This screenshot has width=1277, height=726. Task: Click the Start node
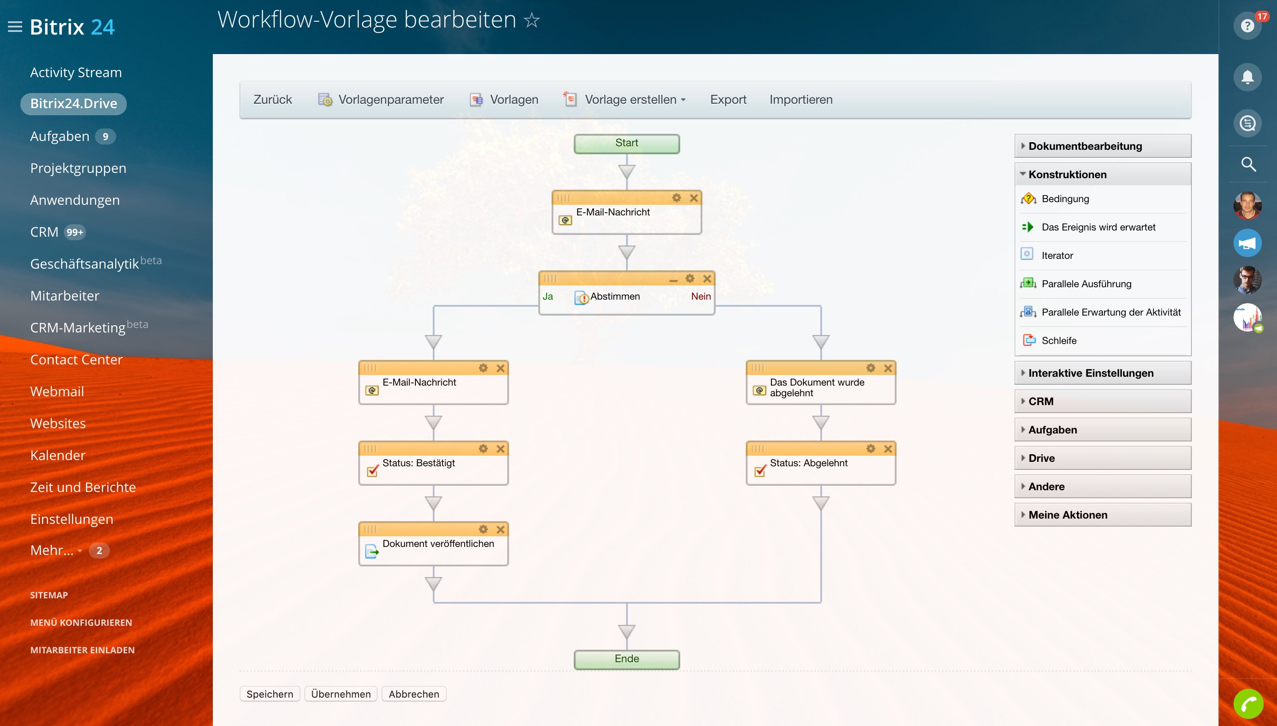[x=627, y=143]
